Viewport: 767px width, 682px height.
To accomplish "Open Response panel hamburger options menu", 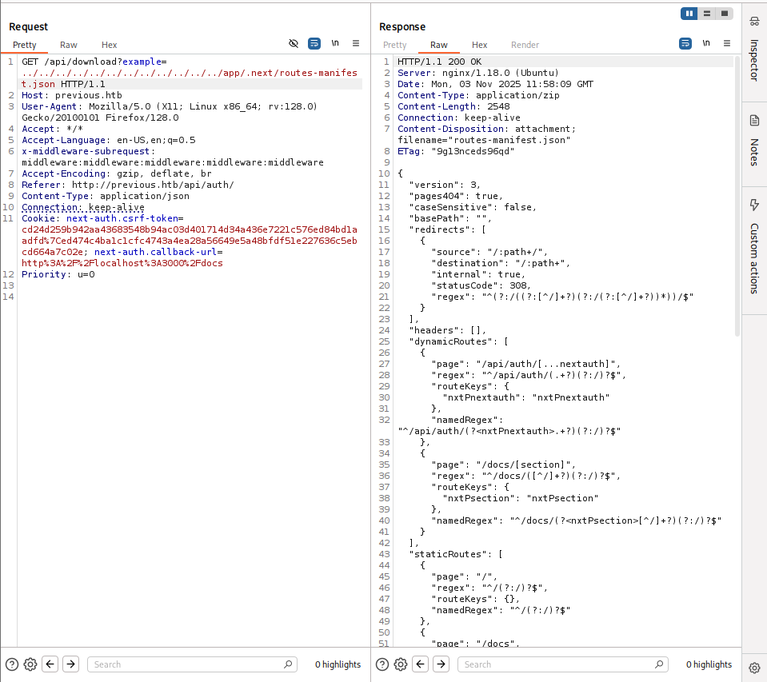I will (x=727, y=43).
